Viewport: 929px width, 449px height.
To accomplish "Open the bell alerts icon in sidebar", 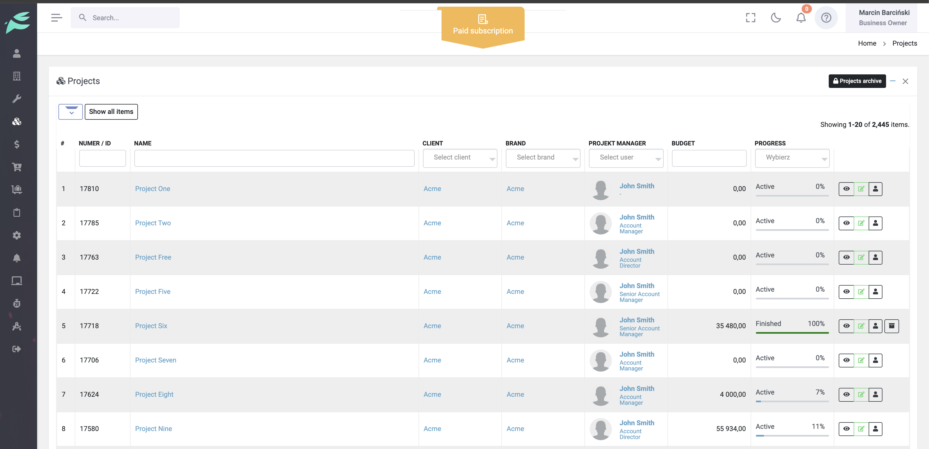I will coord(17,258).
